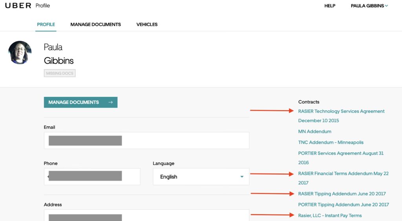Click the Help link in header
Image resolution: width=402 pixels, height=221 pixels.
(329, 6)
